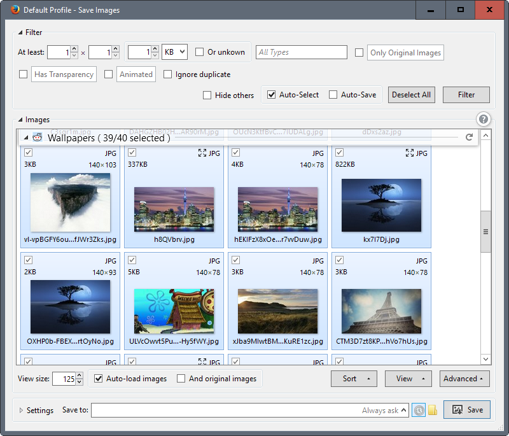Collapse the Wallpapers group
The width and height of the screenshot is (509, 436).
coord(26,137)
